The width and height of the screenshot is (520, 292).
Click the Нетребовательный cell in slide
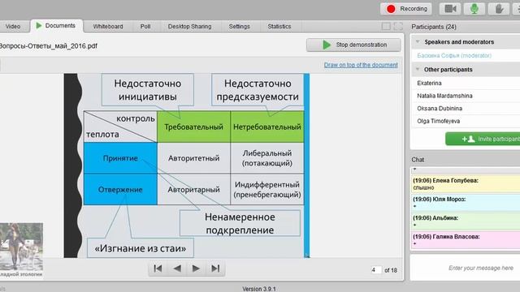(x=267, y=127)
